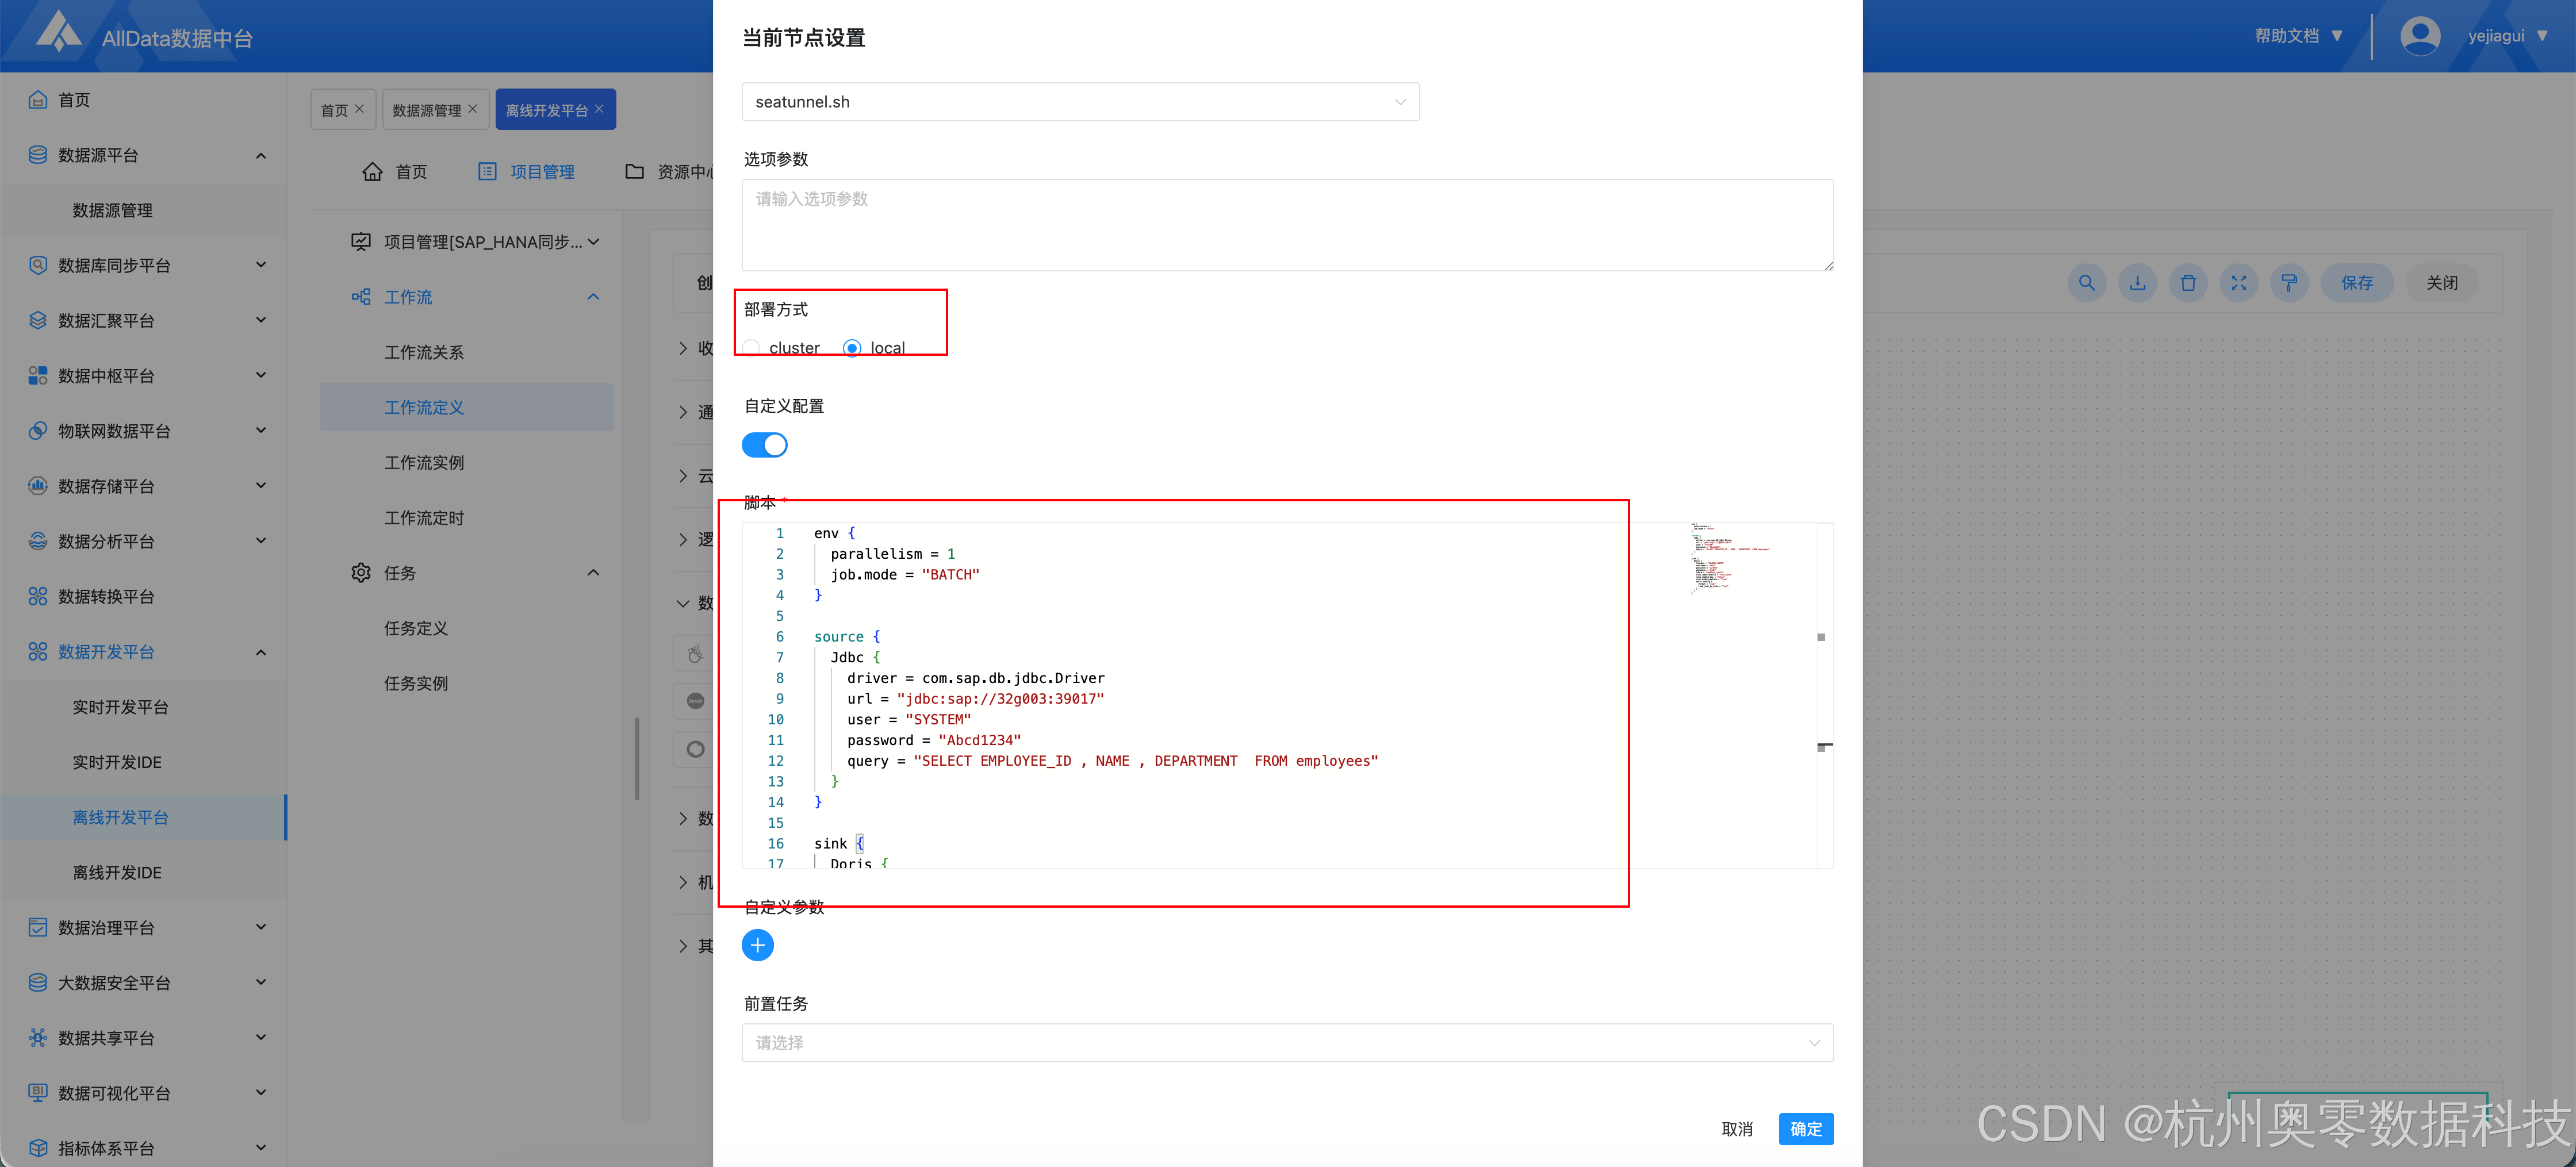Click the trash delete toolbar icon
Screen dimensions: 2576x1167
coord(2188,283)
